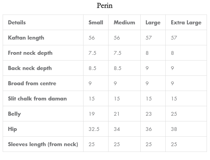Click the Medium column header
The image size is (210, 160).
point(124,23)
